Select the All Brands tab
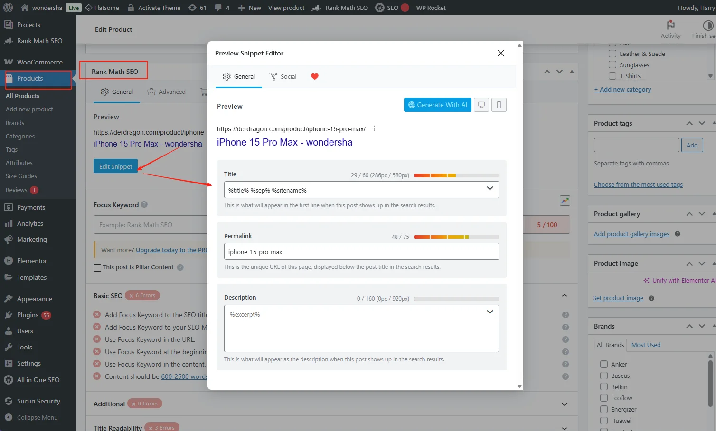The image size is (716, 431). [610, 345]
